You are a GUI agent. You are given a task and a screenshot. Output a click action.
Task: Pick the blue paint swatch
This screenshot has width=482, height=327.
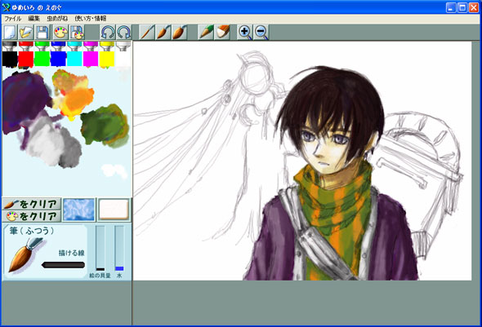pos(58,59)
